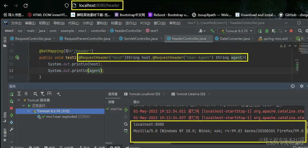Image resolution: width=308 pixels, height=148 pixels.
Task: Debug server from Services left toolbar
Action: [x=11, y=101]
